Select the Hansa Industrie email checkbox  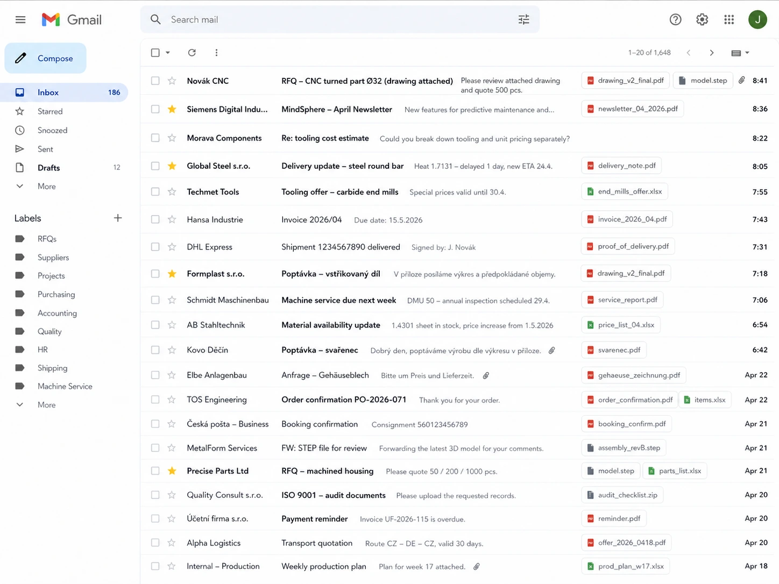tap(155, 219)
